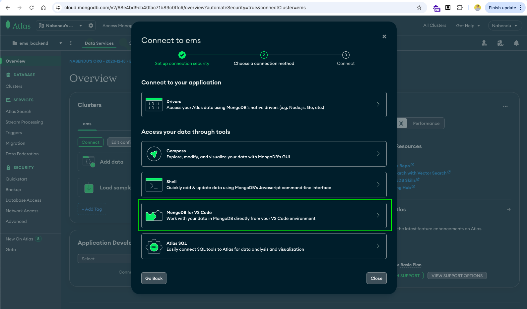Viewport: 527px width, 309px height.
Task: Open the Shell connection option
Action: click(x=264, y=184)
